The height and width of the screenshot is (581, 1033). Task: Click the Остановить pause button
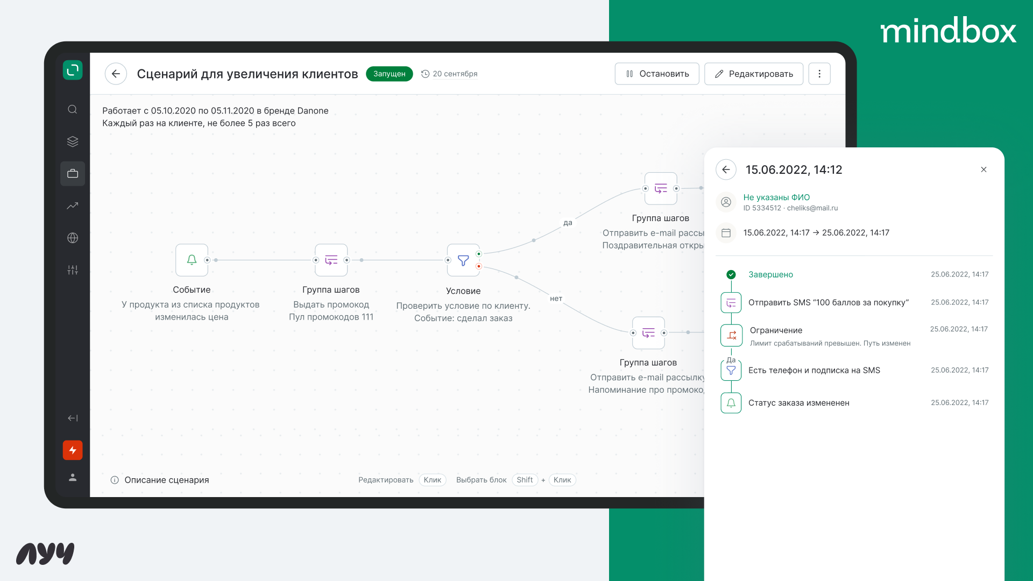[x=657, y=74]
